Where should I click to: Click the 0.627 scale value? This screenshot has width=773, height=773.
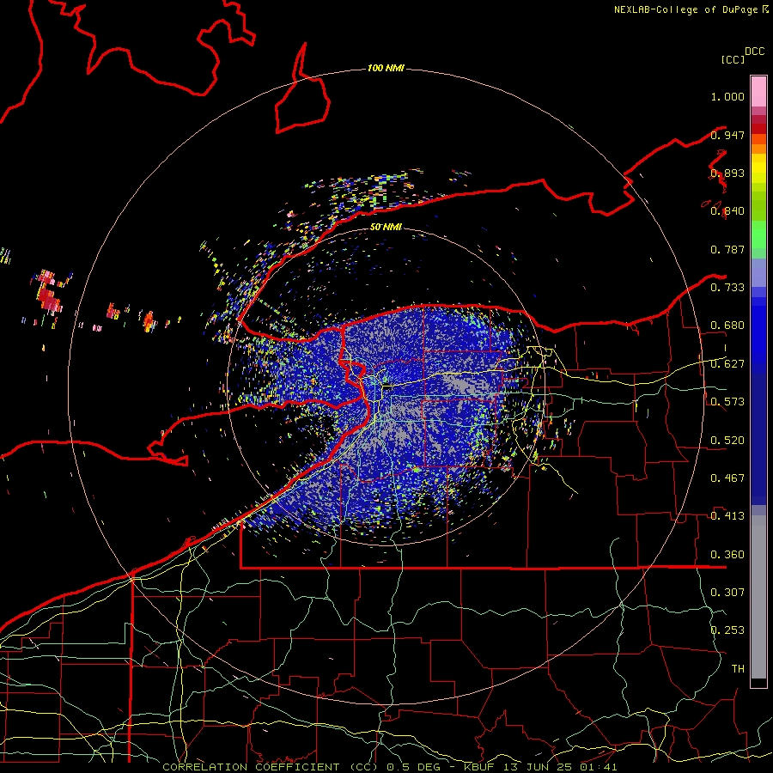coord(727,364)
